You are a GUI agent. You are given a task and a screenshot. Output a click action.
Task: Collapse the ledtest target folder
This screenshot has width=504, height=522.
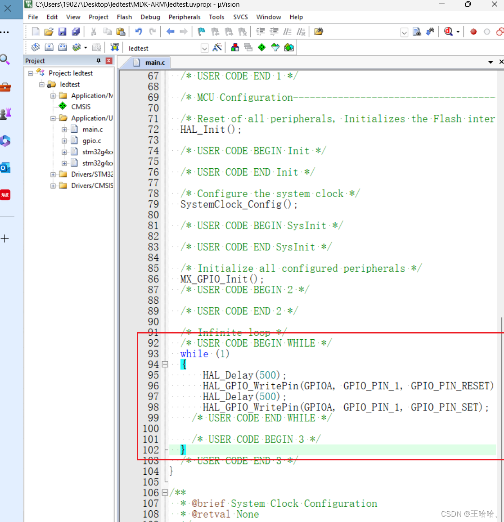point(41,85)
